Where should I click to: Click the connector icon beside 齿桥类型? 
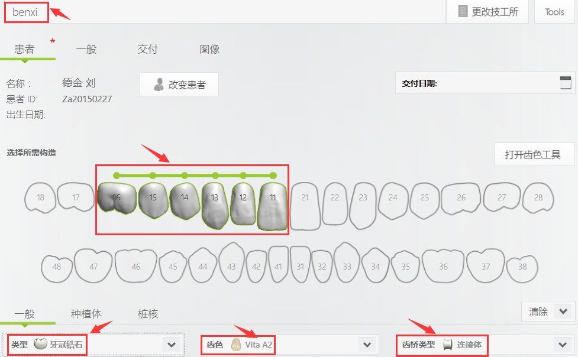pyautogui.click(x=447, y=345)
